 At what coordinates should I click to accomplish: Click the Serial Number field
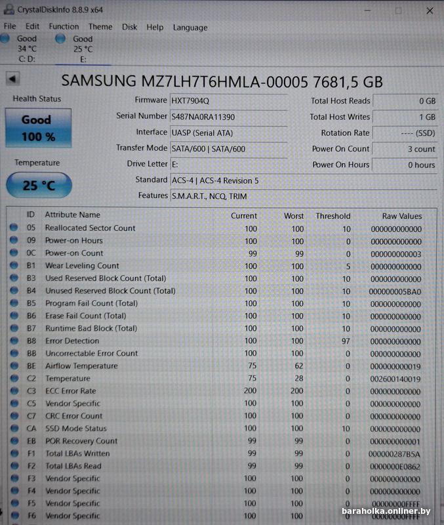coord(229,117)
